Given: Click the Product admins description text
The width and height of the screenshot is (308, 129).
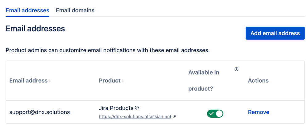Looking at the screenshot, I should point(108,50).
